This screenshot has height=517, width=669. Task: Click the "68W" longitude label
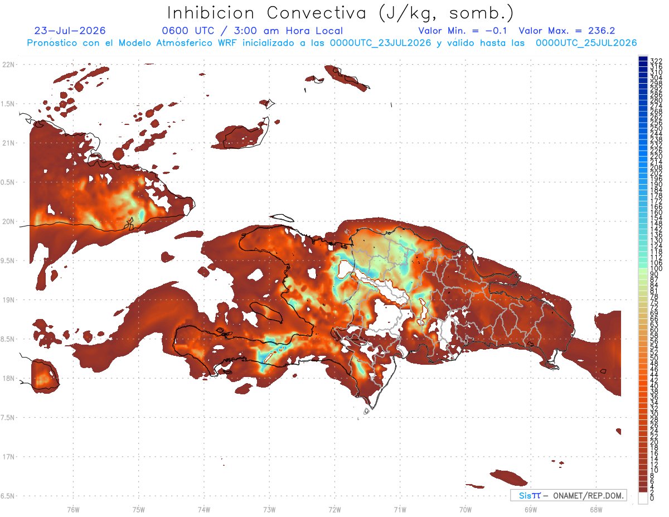tap(596, 509)
